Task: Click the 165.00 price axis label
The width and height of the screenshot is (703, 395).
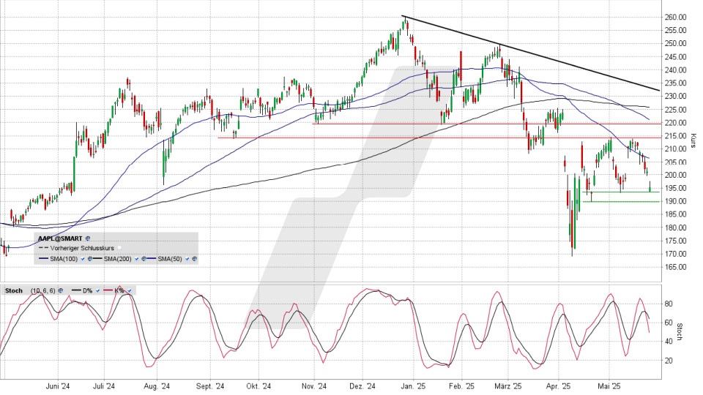Action: click(676, 267)
